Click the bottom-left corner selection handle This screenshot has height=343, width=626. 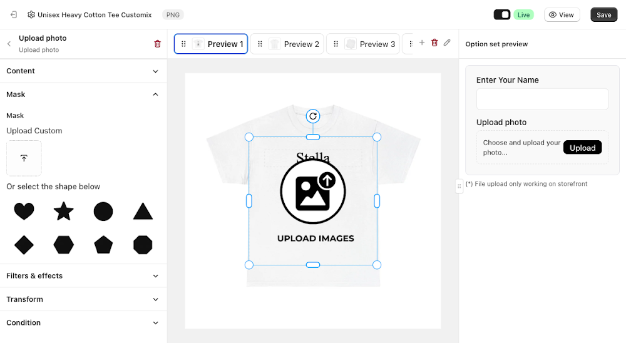[x=249, y=265]
